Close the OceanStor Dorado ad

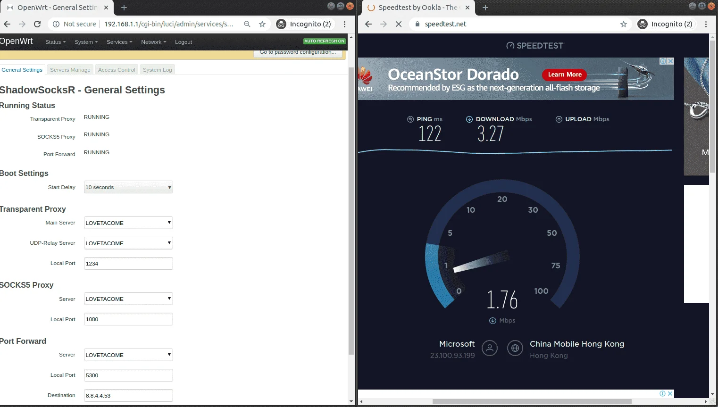[x=671, y=61]
